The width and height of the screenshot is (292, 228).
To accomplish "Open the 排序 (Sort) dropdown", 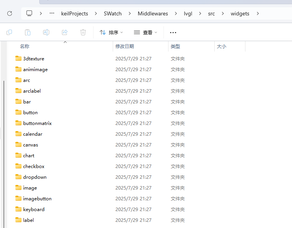I will tap(111, 33).
